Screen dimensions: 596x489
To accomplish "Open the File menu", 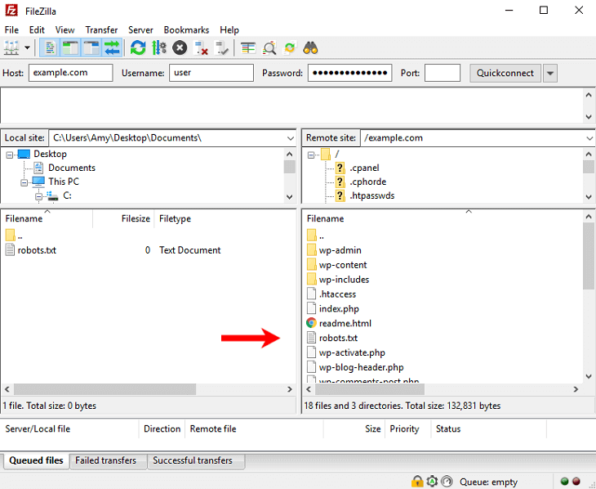I will [x=11, y=29].
